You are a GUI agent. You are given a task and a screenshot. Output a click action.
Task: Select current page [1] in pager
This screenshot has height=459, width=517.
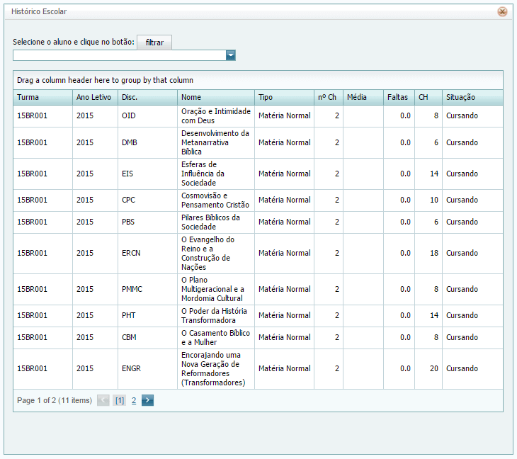coord(120,401)
